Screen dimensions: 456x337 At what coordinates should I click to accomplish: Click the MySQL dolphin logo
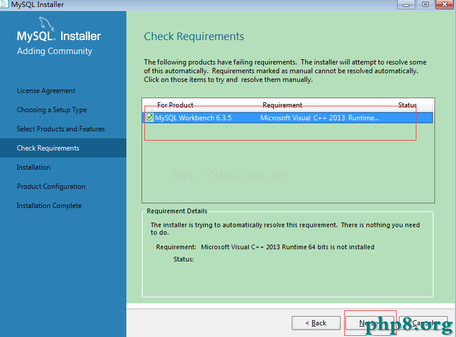[47, 24]
